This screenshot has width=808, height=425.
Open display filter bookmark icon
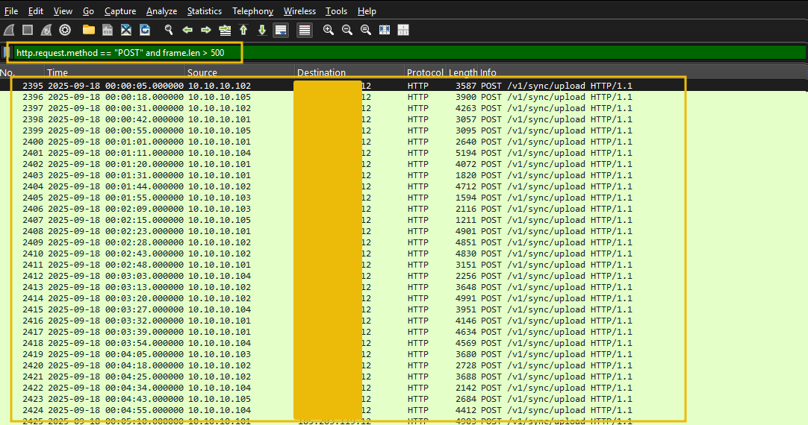click(7, 52)
